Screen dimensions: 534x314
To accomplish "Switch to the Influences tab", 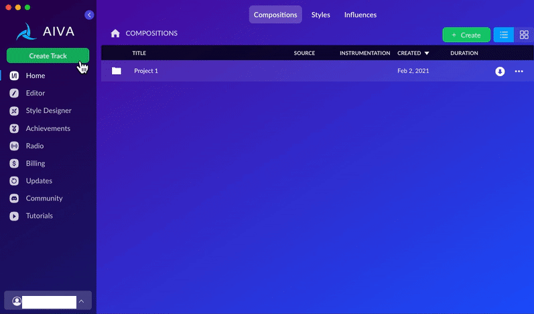I will (x=360, y=15).
